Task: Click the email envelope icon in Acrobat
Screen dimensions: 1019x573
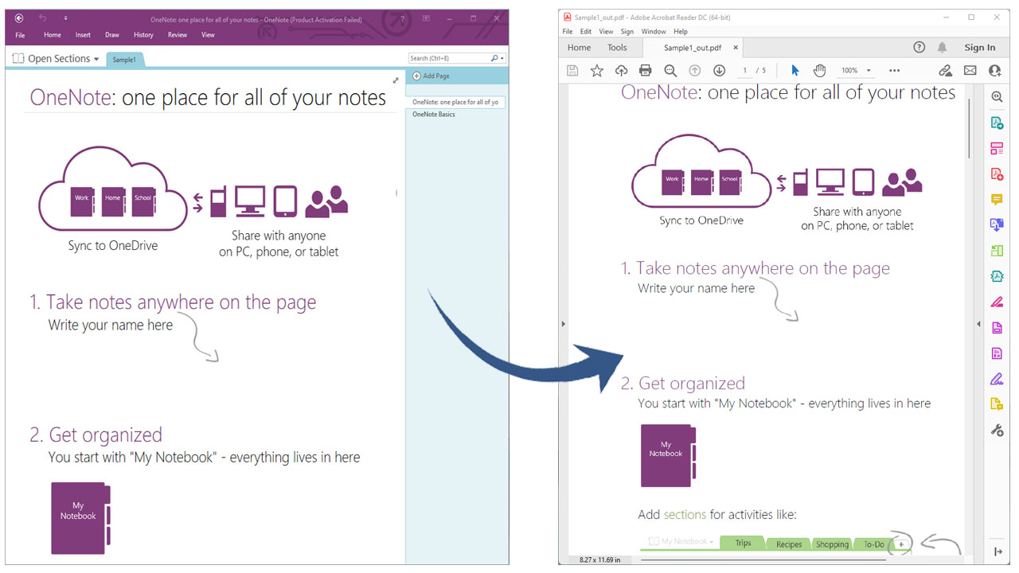Action: point(970,71)
